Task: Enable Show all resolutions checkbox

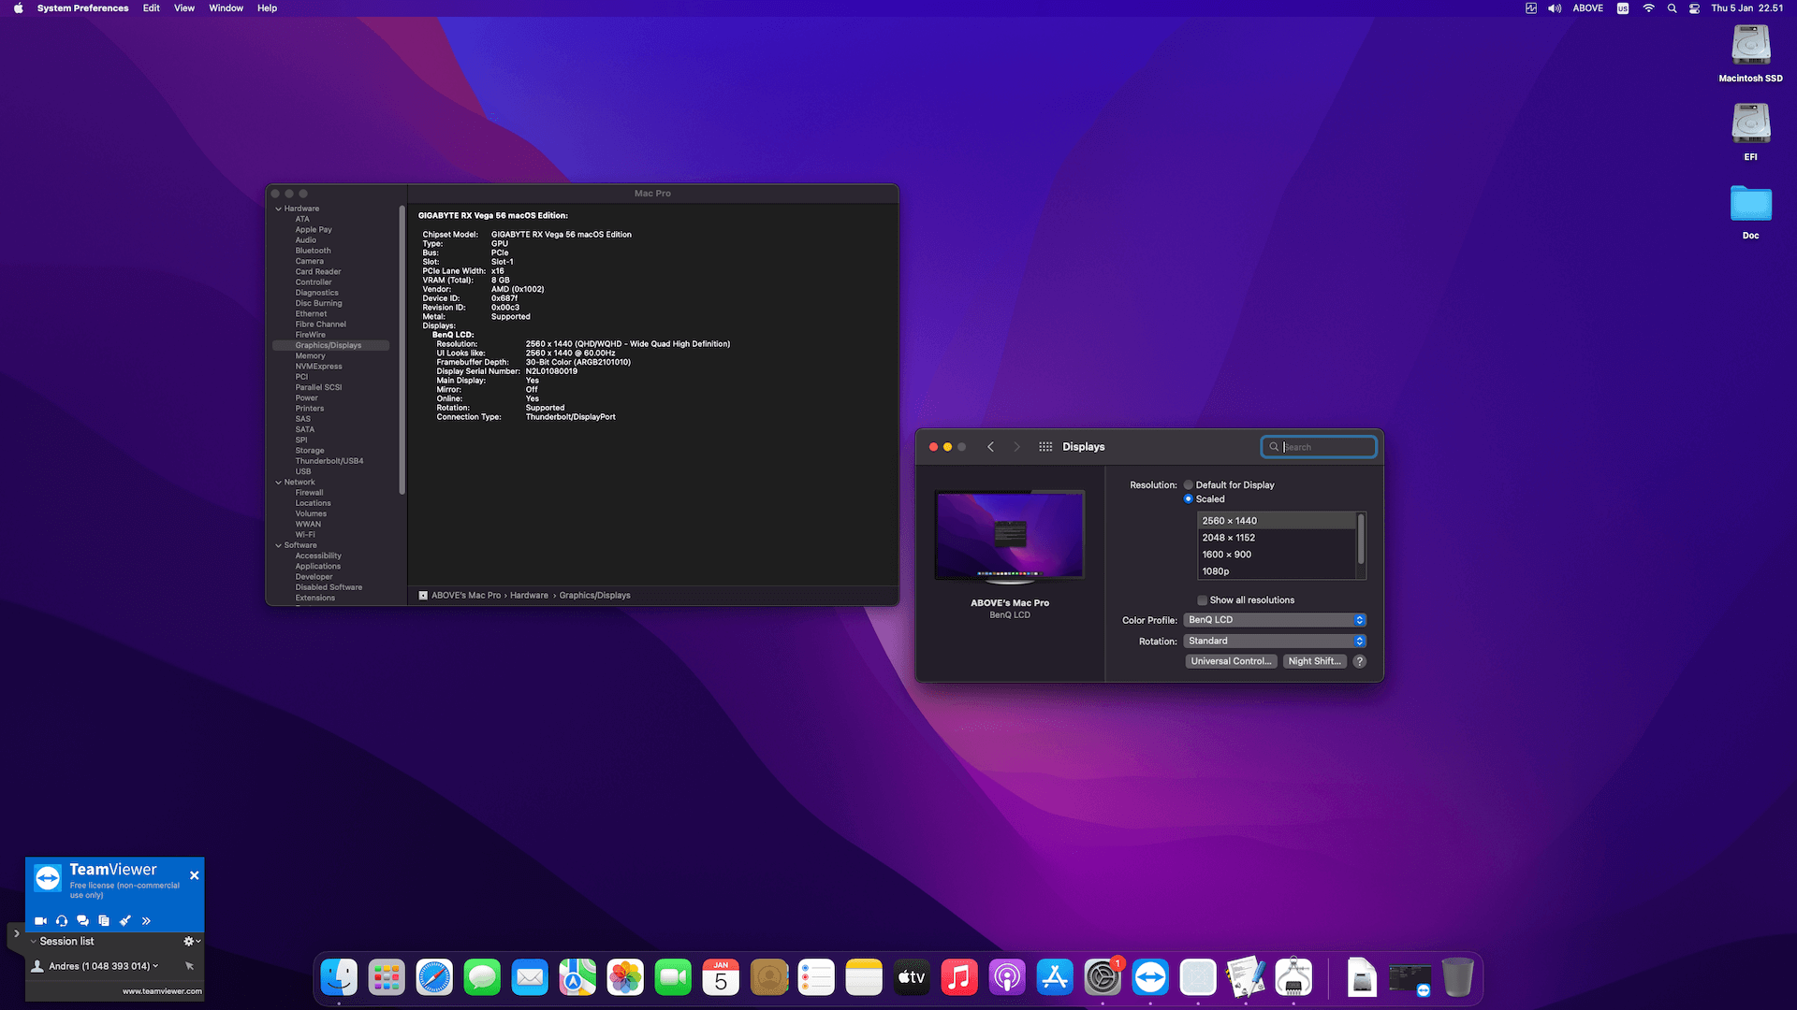Action: [x=1203, y=600]
